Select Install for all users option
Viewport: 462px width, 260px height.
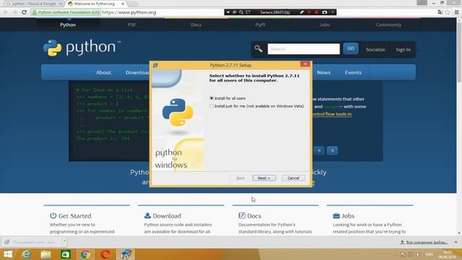click(x=228, y=98)
